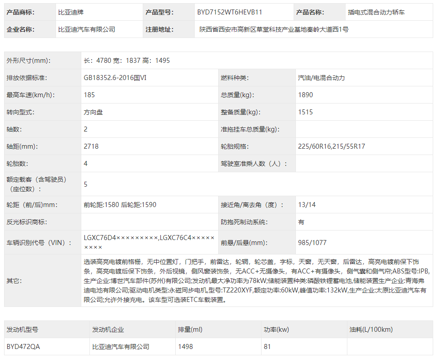Select the 轮胎规格 label

(x=235, y=146)
